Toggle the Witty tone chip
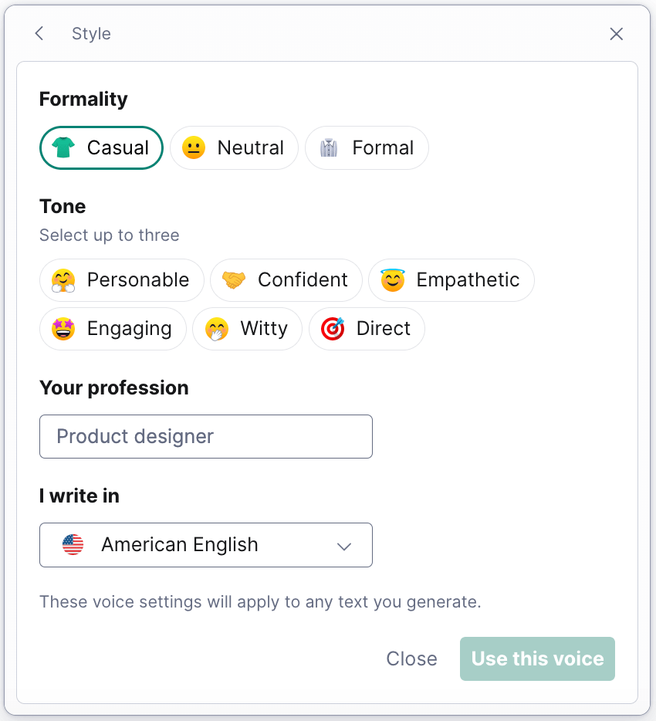 pos(247,328)
